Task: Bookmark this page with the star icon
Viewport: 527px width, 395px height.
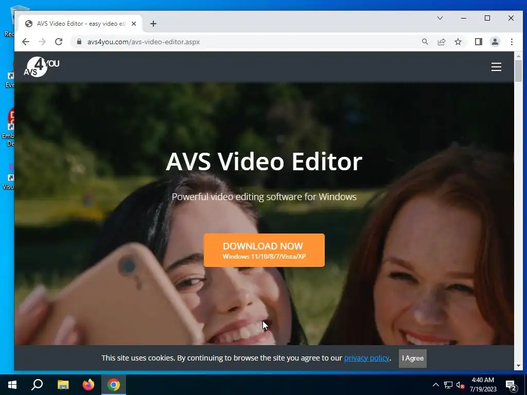Action: click(458, 42)
